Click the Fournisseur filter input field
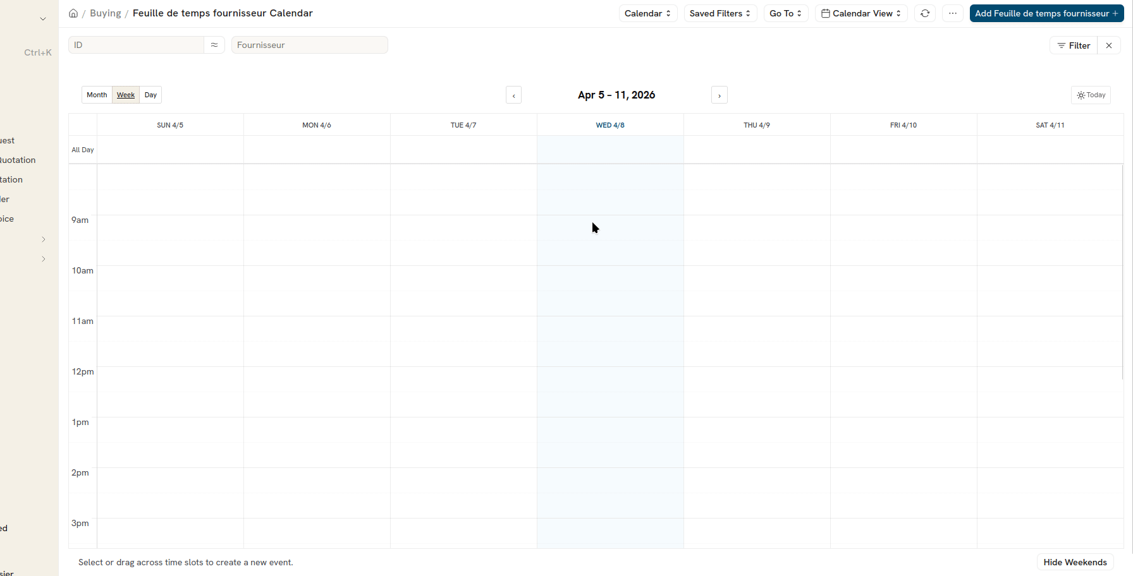1133x576 pixels. (309, 45)
